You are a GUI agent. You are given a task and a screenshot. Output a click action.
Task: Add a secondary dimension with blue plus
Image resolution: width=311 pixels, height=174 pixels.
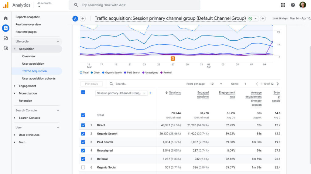click(x=150, y=93)
